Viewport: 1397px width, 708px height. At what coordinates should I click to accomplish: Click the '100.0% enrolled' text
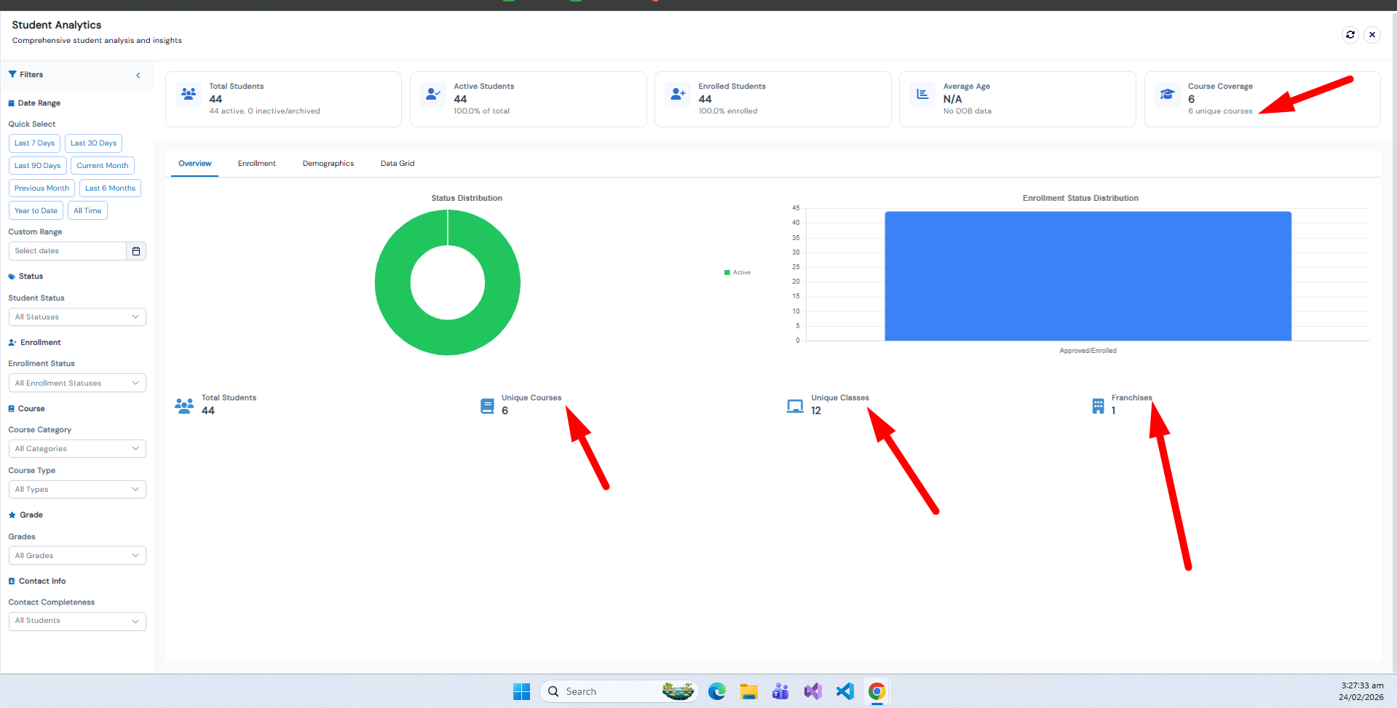(728, 111)
